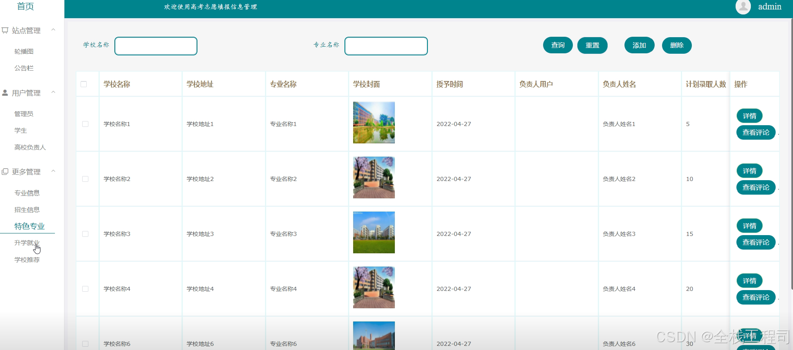Click 查看评论 for 学校名称1
This screenshot has height=350, width=793.
(x=756, y=133)
